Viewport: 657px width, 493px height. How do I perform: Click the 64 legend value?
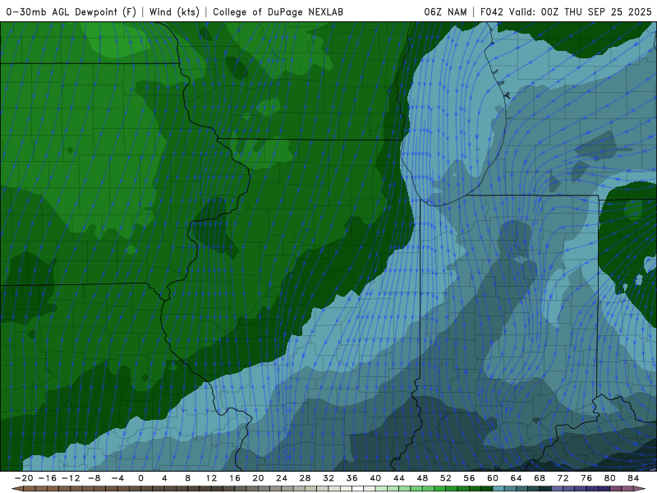pyautogui.click(x=517, y=478)
